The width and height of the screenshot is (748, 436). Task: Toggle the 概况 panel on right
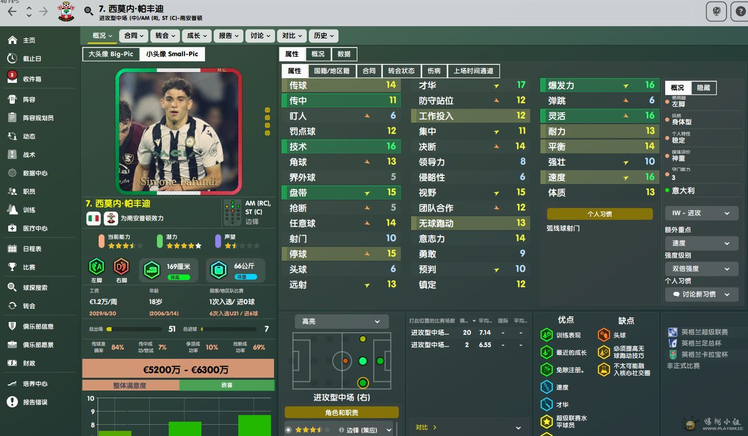click(x=677, y=87)
